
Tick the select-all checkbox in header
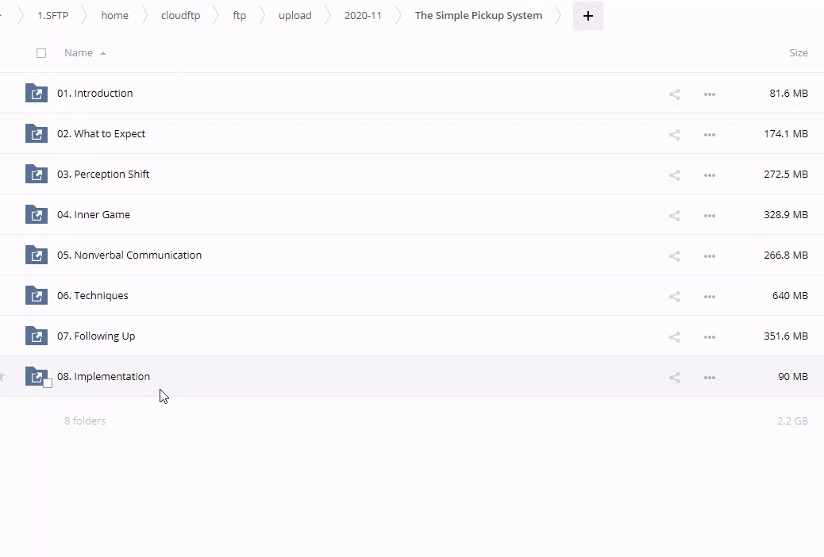41,53
